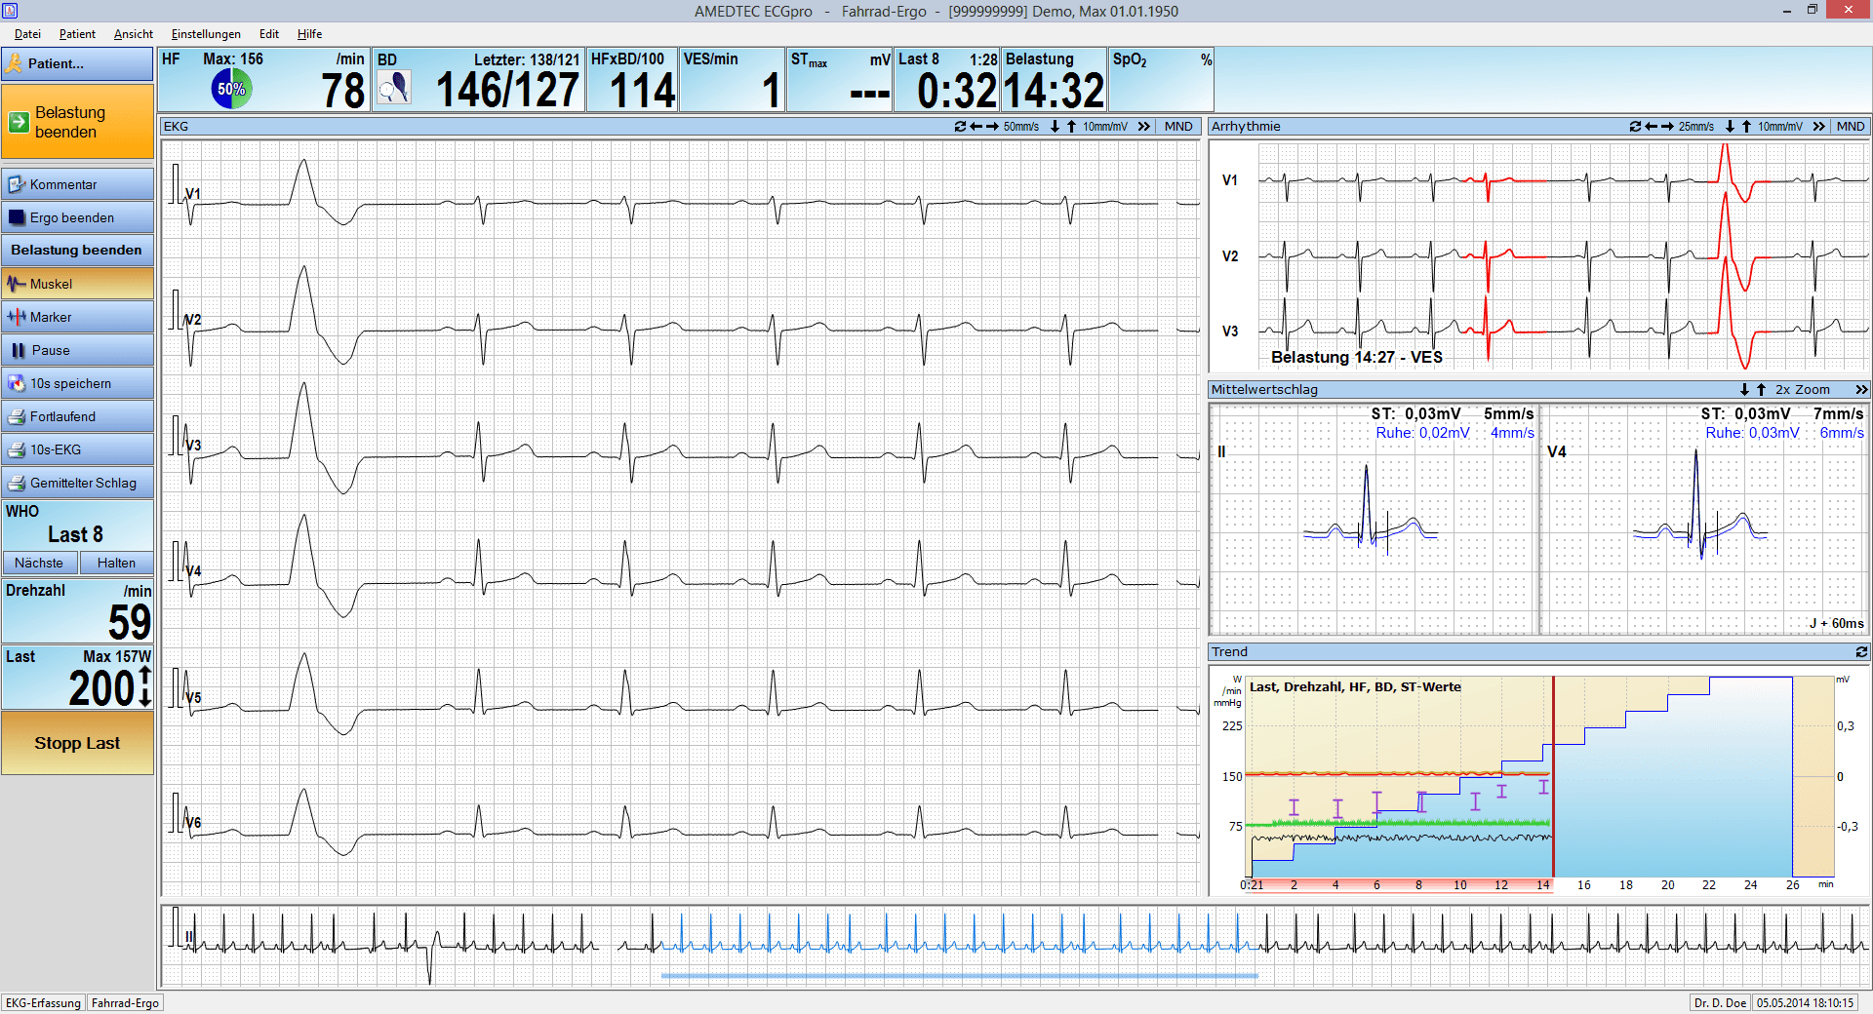
Task: Click the refresh icon in Trend panel
Action: (1861, 652)
